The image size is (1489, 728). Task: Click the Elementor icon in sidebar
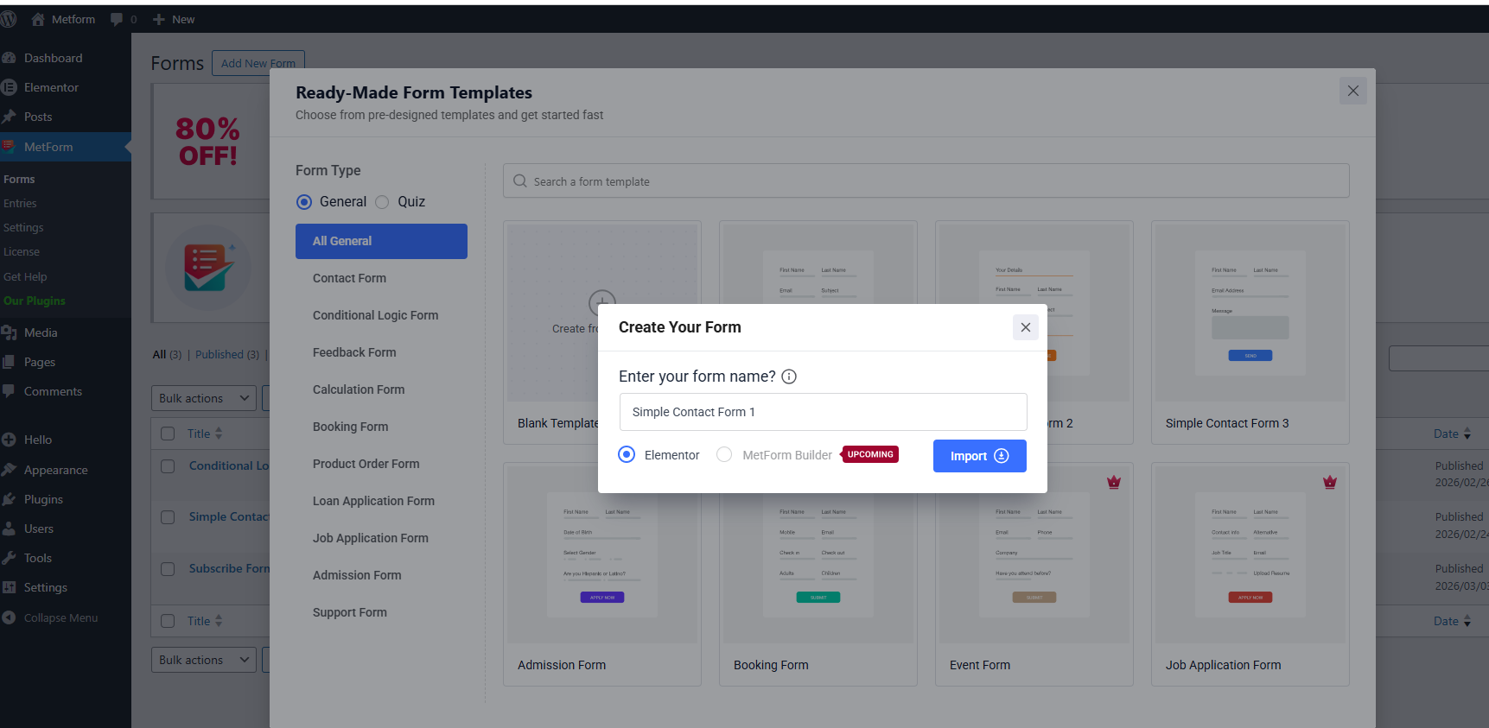pyautogui.click(x=10, y=87)
